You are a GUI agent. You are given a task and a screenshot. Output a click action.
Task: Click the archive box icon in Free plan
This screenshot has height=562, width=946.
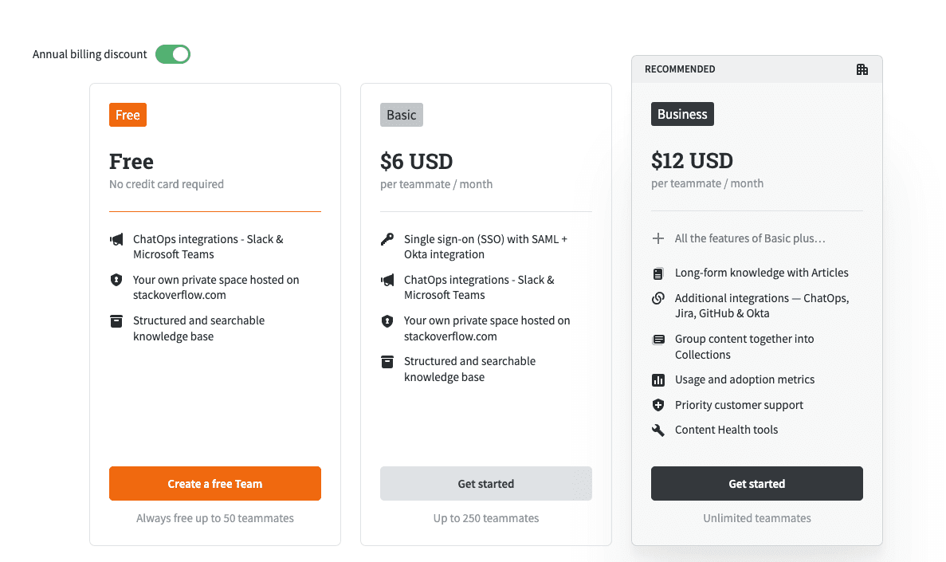[116, 321]
